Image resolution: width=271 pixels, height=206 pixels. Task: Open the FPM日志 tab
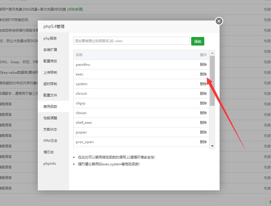[x=50, y=141]
